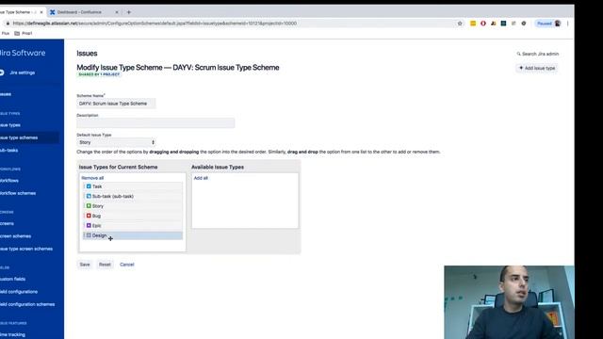Click the padlock site info icon
Image resolution: width=603 pixels, height=339 pixels.
tap(8, 24)
